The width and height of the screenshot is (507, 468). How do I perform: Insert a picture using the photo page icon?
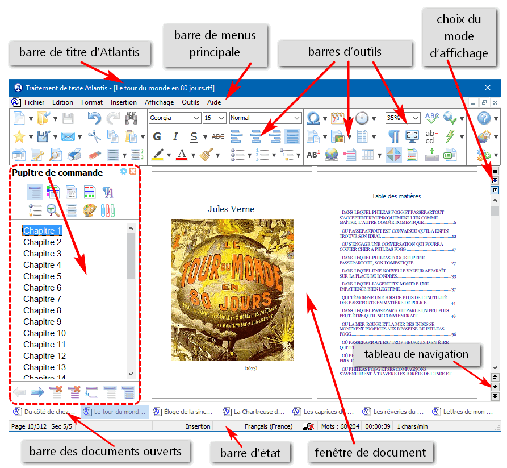click(338, 136)
